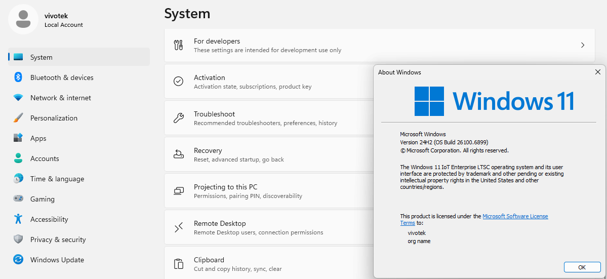Open the Gaming settings page

click(x=79, y=199)
